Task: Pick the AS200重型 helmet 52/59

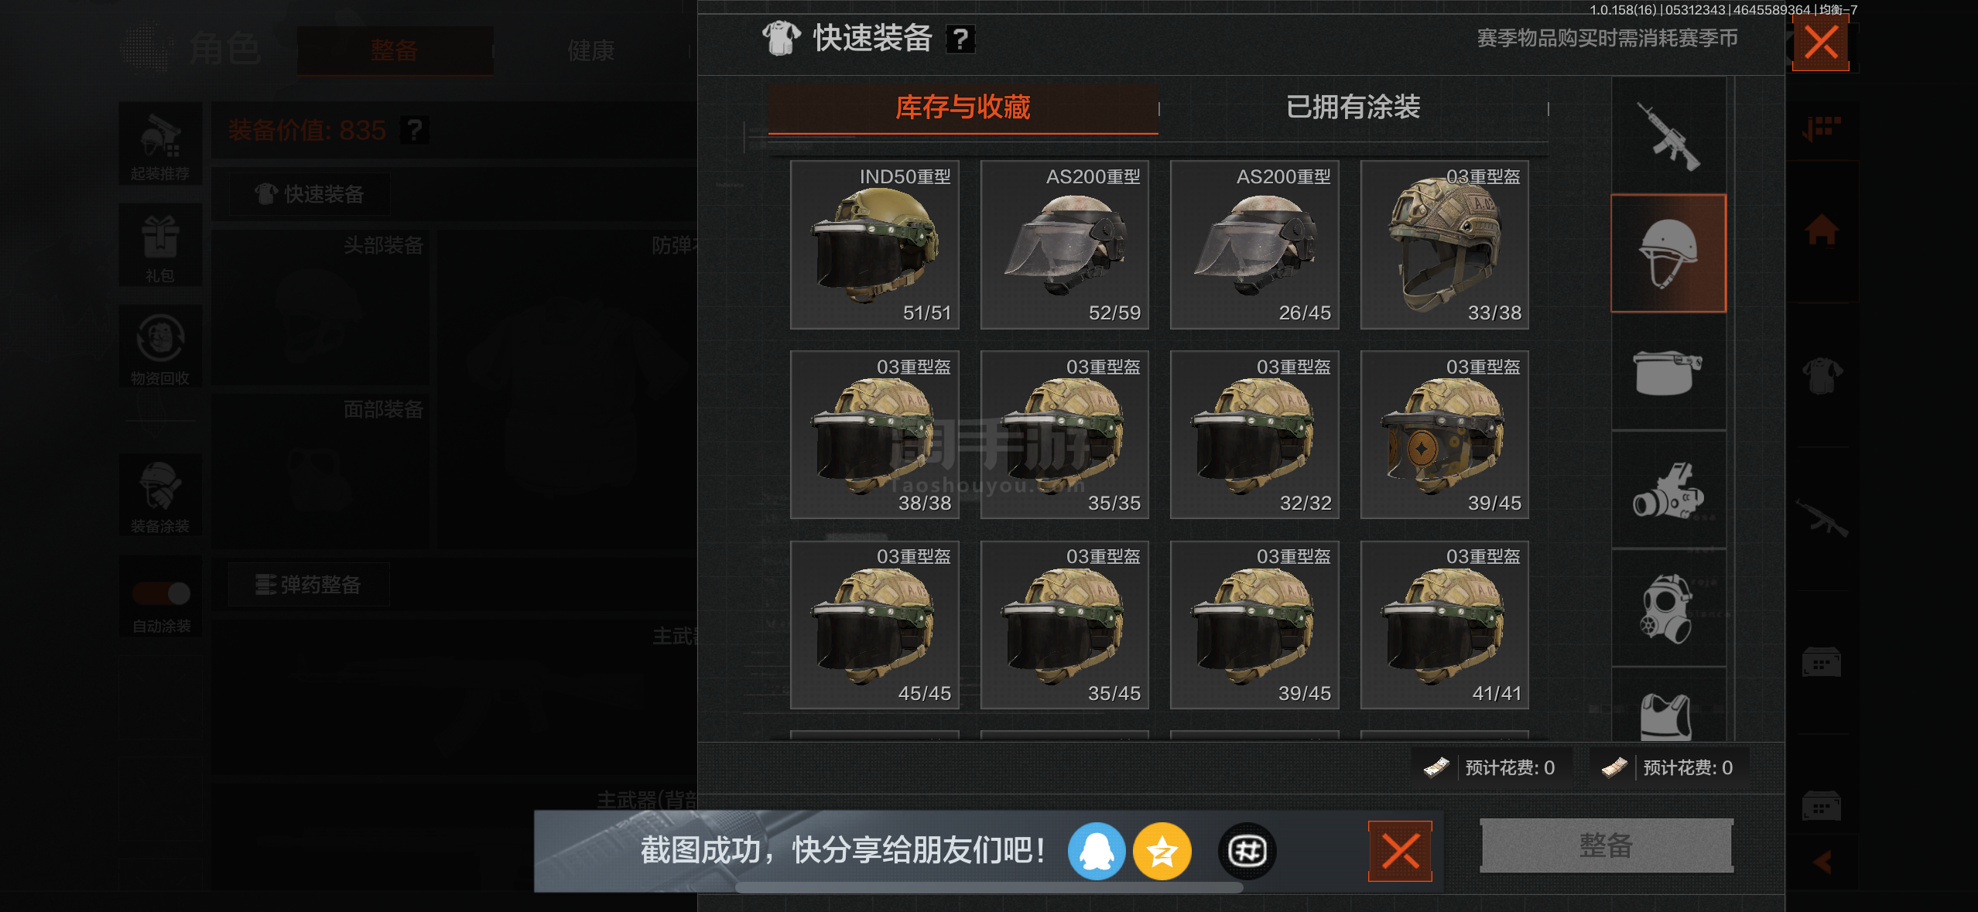Action: pyautogui.click(x=1064, y=244)
